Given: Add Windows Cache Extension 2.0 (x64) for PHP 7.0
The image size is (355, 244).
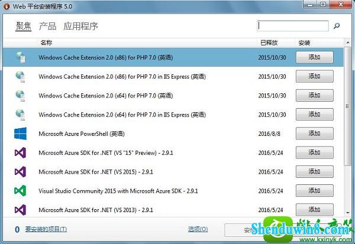Looking at the screenshot, I should click(315, 96).
